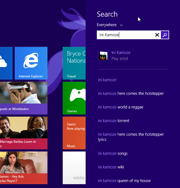Open the Travel tile
The image size is (180, 188).
click(74, 63)
